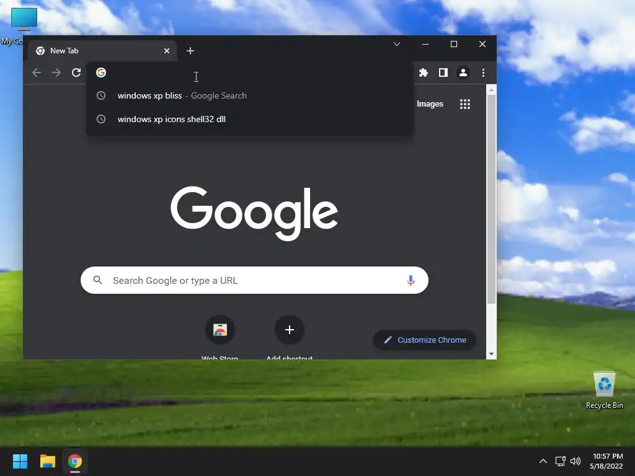Click the page scrollbar thumb
Viewport: 635px width, 476px height.
pos(491,198)
